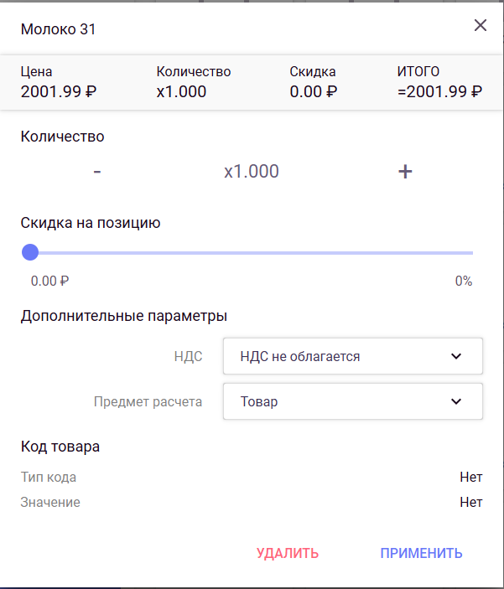Click the ИТОГО =2001.99 ₽ summary cell
The image size is (504, 589).
[x=439, y=82]
